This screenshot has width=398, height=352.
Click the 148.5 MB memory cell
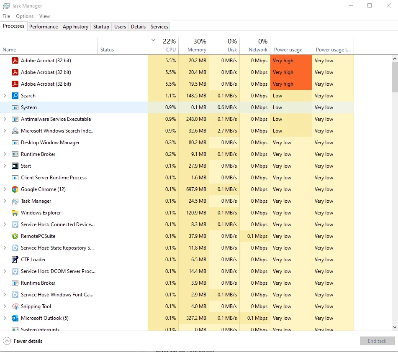pos(194,96)
